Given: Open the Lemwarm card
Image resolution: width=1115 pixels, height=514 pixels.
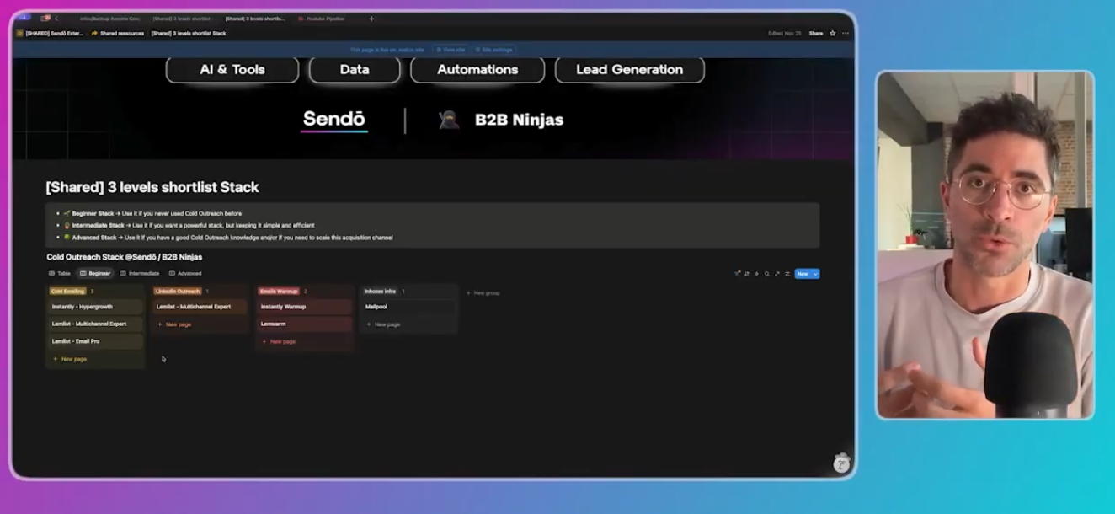Looking at the screenshot, I should pyautogui.click(x=304, y=324).
